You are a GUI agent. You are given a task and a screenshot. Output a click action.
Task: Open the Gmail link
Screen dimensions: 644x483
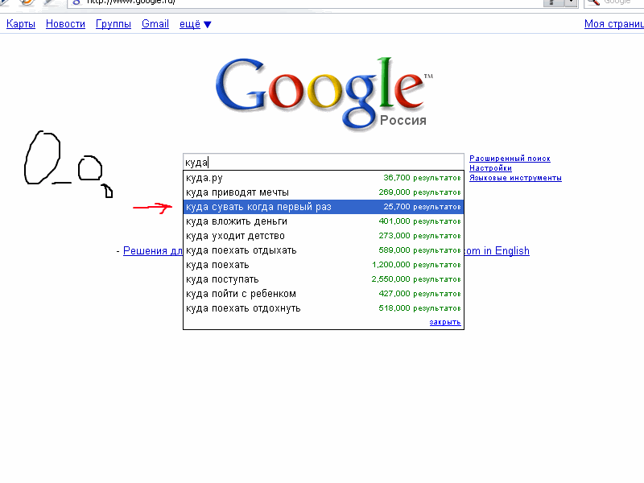click(155, 24)
